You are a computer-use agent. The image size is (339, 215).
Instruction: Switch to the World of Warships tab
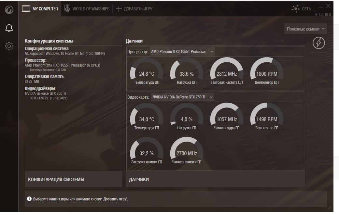[87, 9]
